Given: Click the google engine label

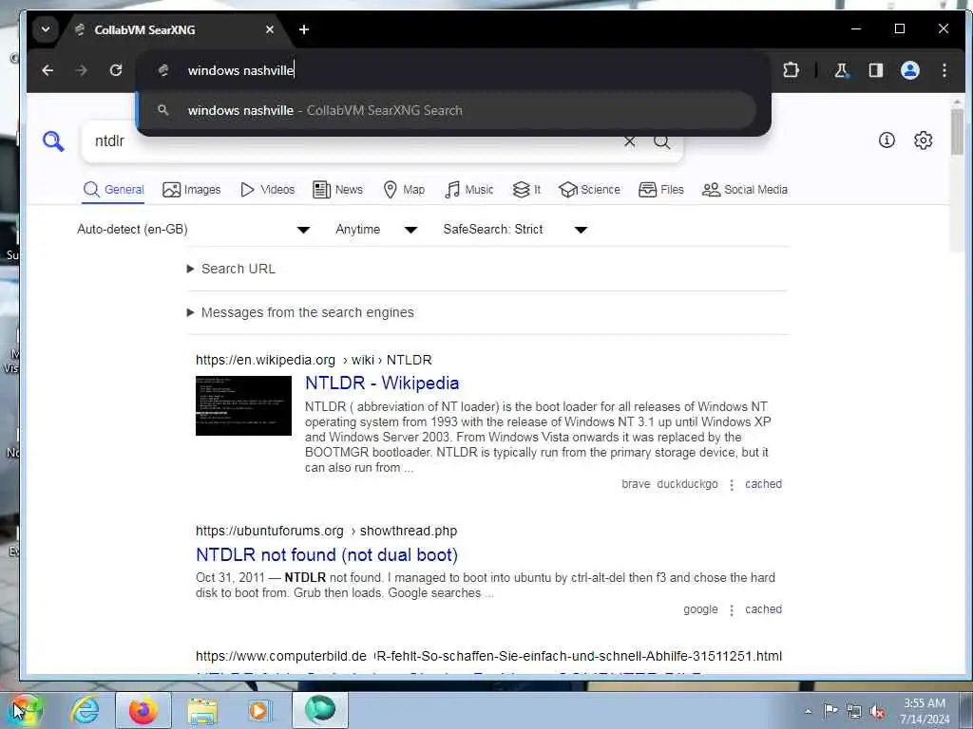Looking at the screenshot, I should (x=700, y=609).
